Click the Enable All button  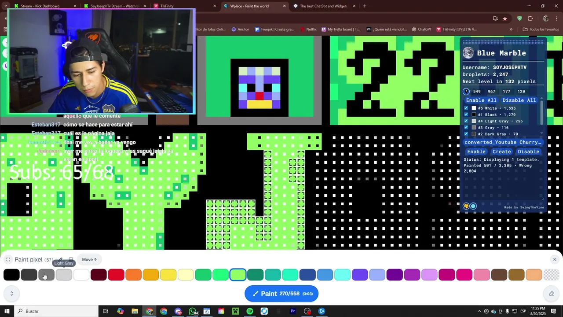481,100
